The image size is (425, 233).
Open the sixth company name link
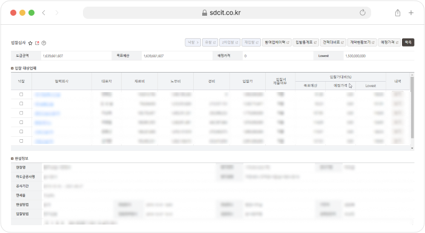[x=44, y=141]
